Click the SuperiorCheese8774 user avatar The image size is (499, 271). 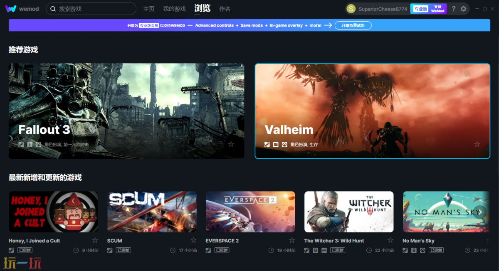351,9
